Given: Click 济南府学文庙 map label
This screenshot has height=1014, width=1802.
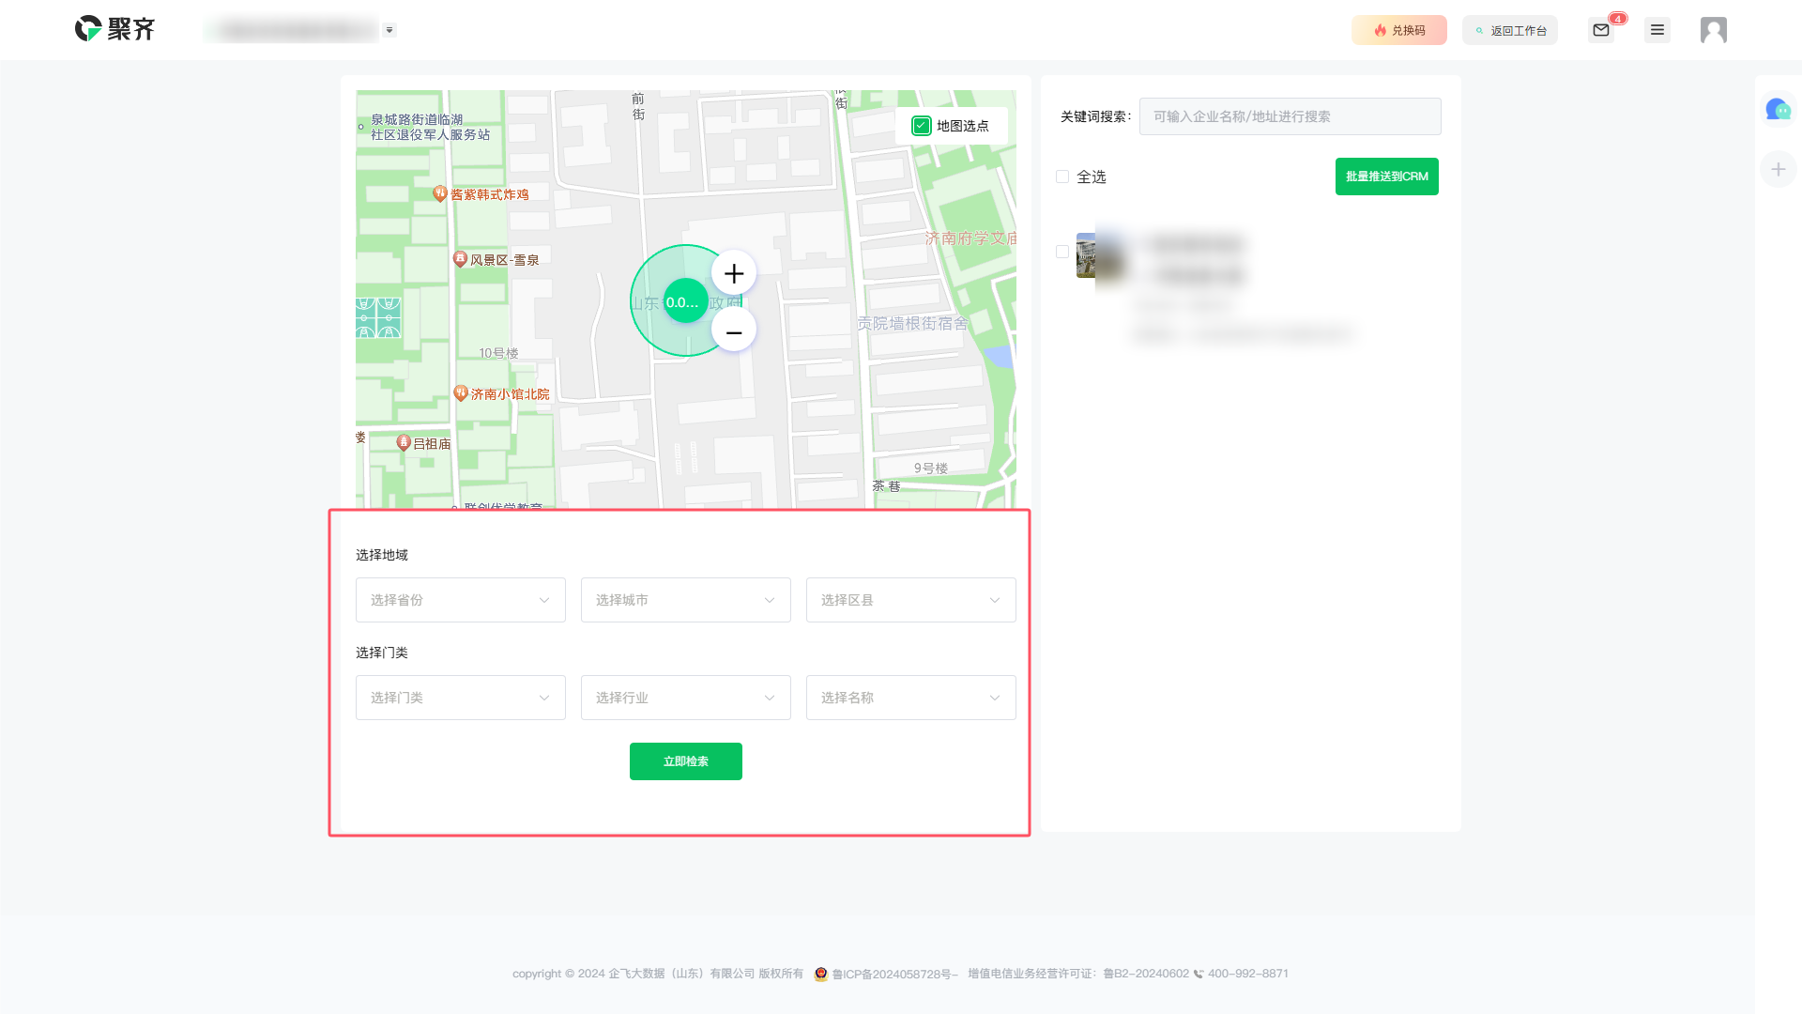Looking at the screenshot, I should tap(970, 238).
